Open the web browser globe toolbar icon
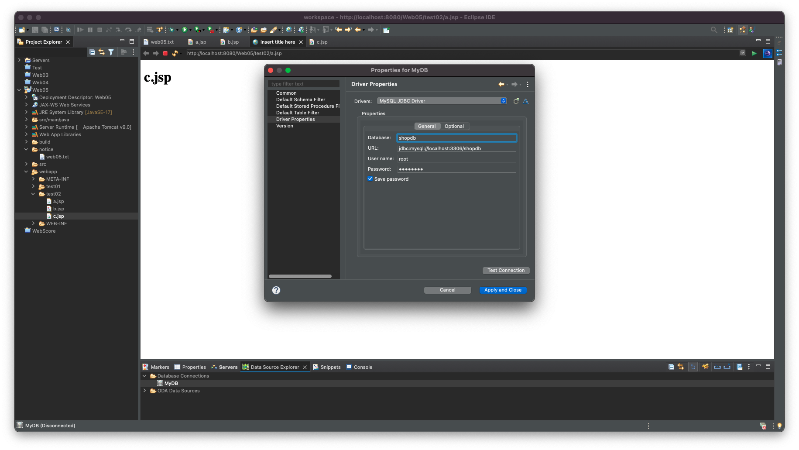Viewport: 799px width, 450px height. [x=289, y=30]
